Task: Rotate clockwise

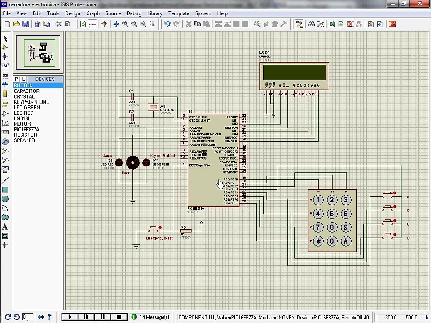Action: (x=8, y=317)
